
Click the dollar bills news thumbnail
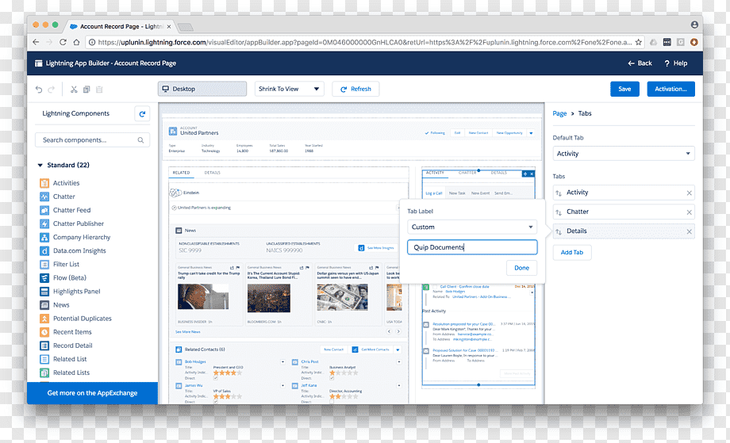(342, 296)
